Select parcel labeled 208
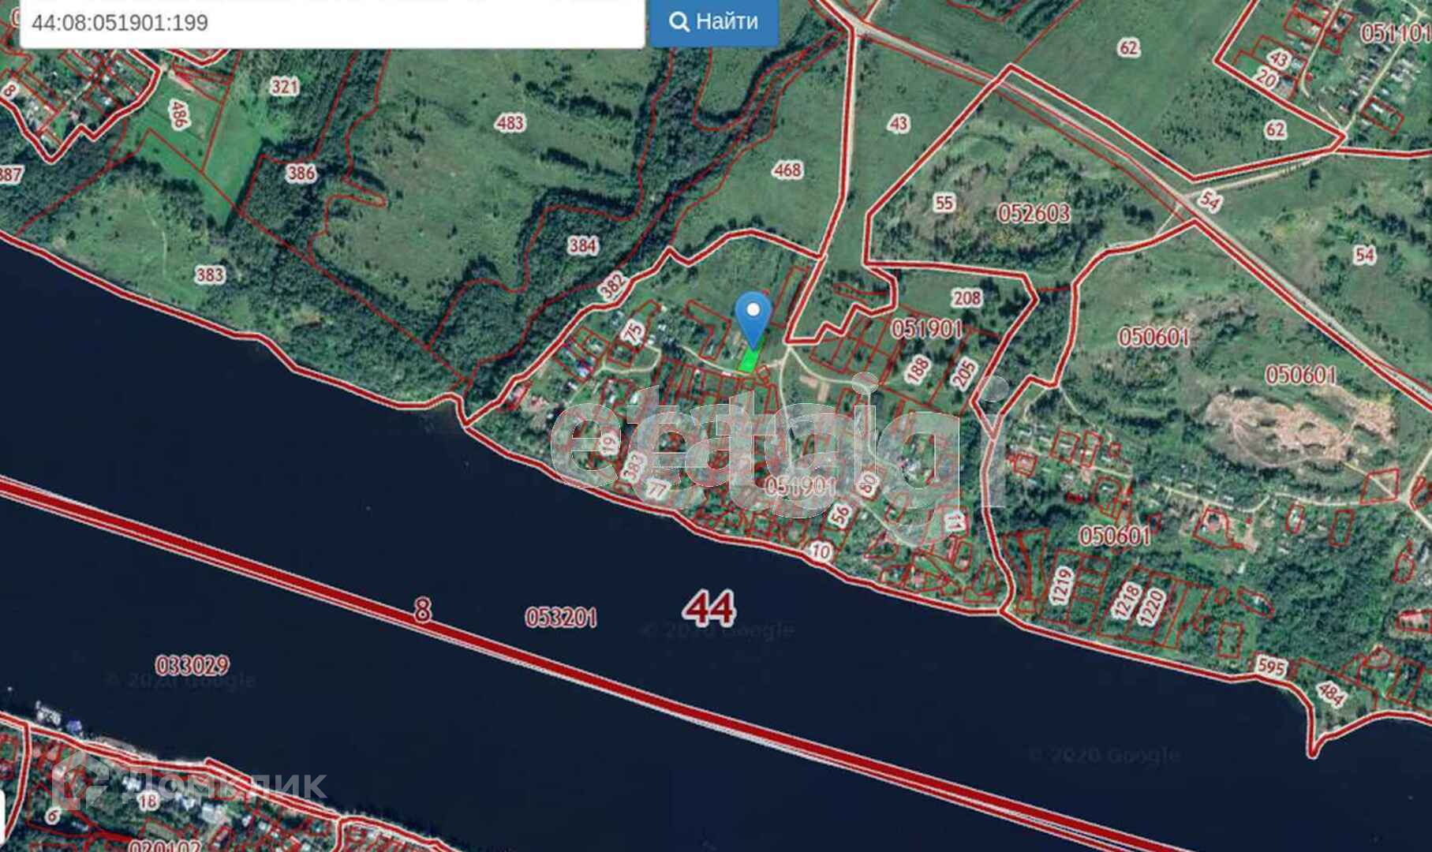 click(x=967, y=297)
